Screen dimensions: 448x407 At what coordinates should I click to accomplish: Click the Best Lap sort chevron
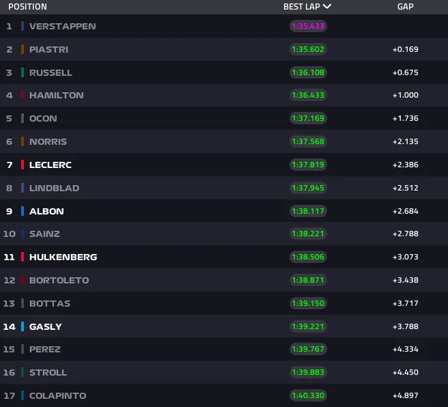[x=327, y=7]
